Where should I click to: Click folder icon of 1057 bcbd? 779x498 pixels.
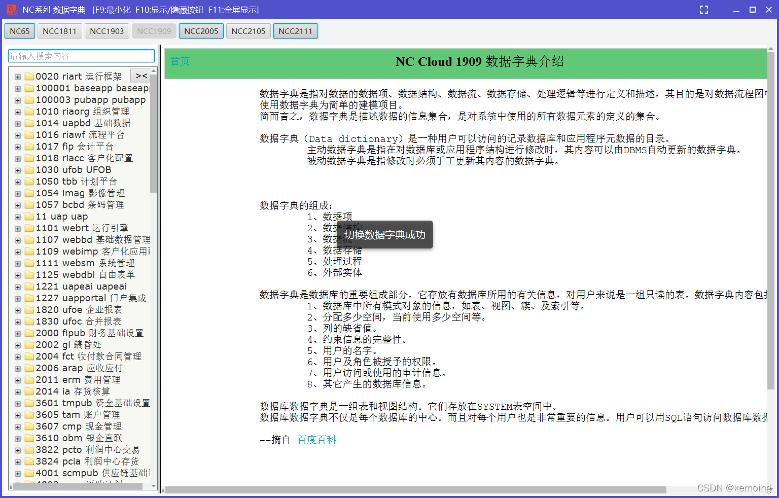(x=29, y=205)
